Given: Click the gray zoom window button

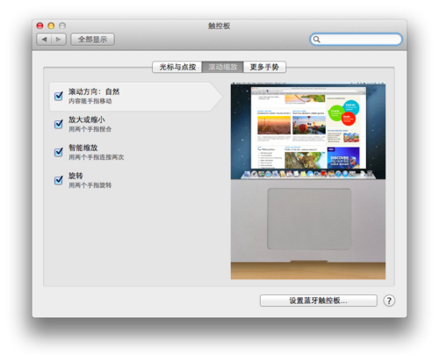Looking at the screenshot, I should click(62, 25).
